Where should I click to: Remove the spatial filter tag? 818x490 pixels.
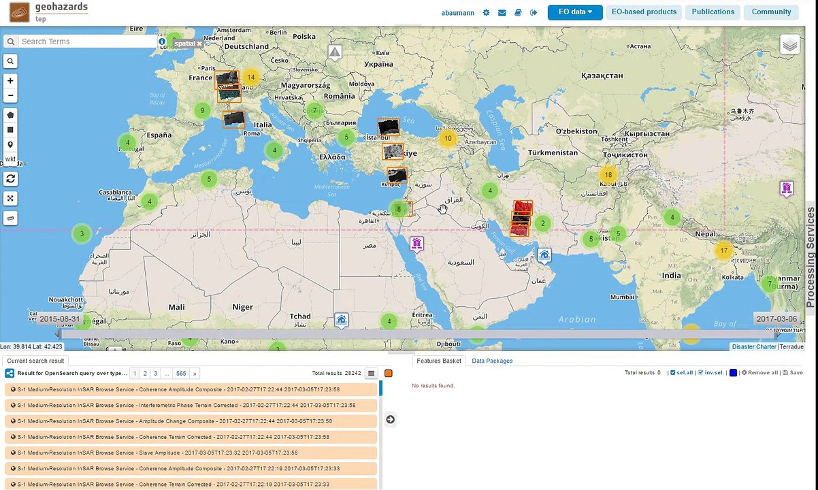(199, 43)
